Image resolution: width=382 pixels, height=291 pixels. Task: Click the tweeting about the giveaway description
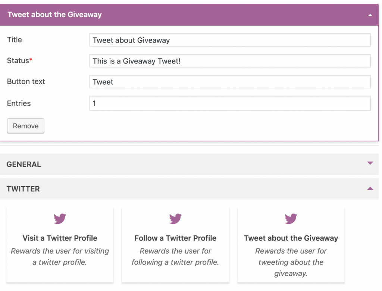pyautogui.click(x=291, y=262)
